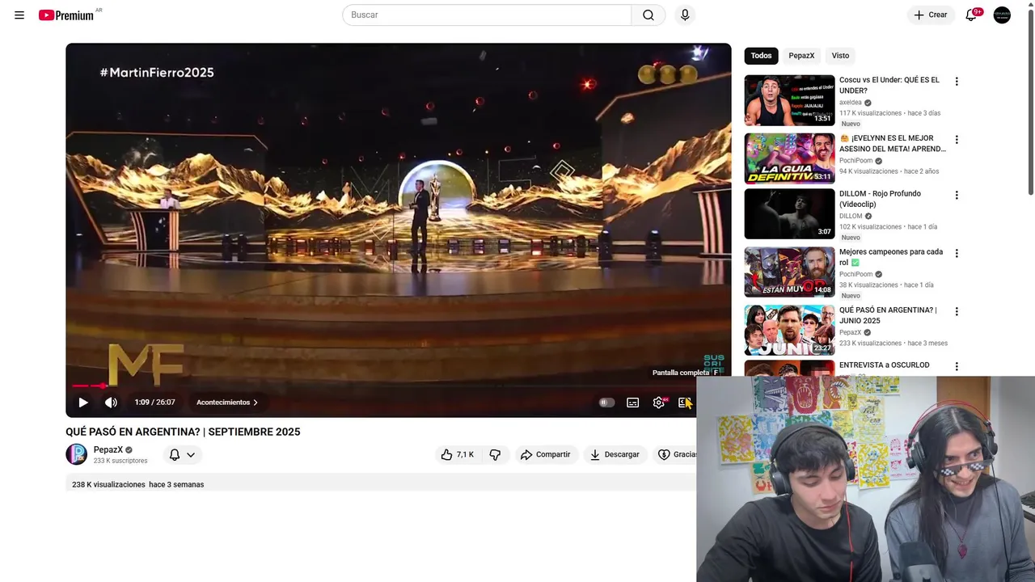Open the account avatar menu
The height and width of the screenshot is (582, 1035).
[1002, 15]
